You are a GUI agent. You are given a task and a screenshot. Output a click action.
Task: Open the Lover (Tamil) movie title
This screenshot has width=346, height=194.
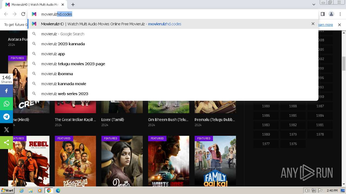(112, 120)
